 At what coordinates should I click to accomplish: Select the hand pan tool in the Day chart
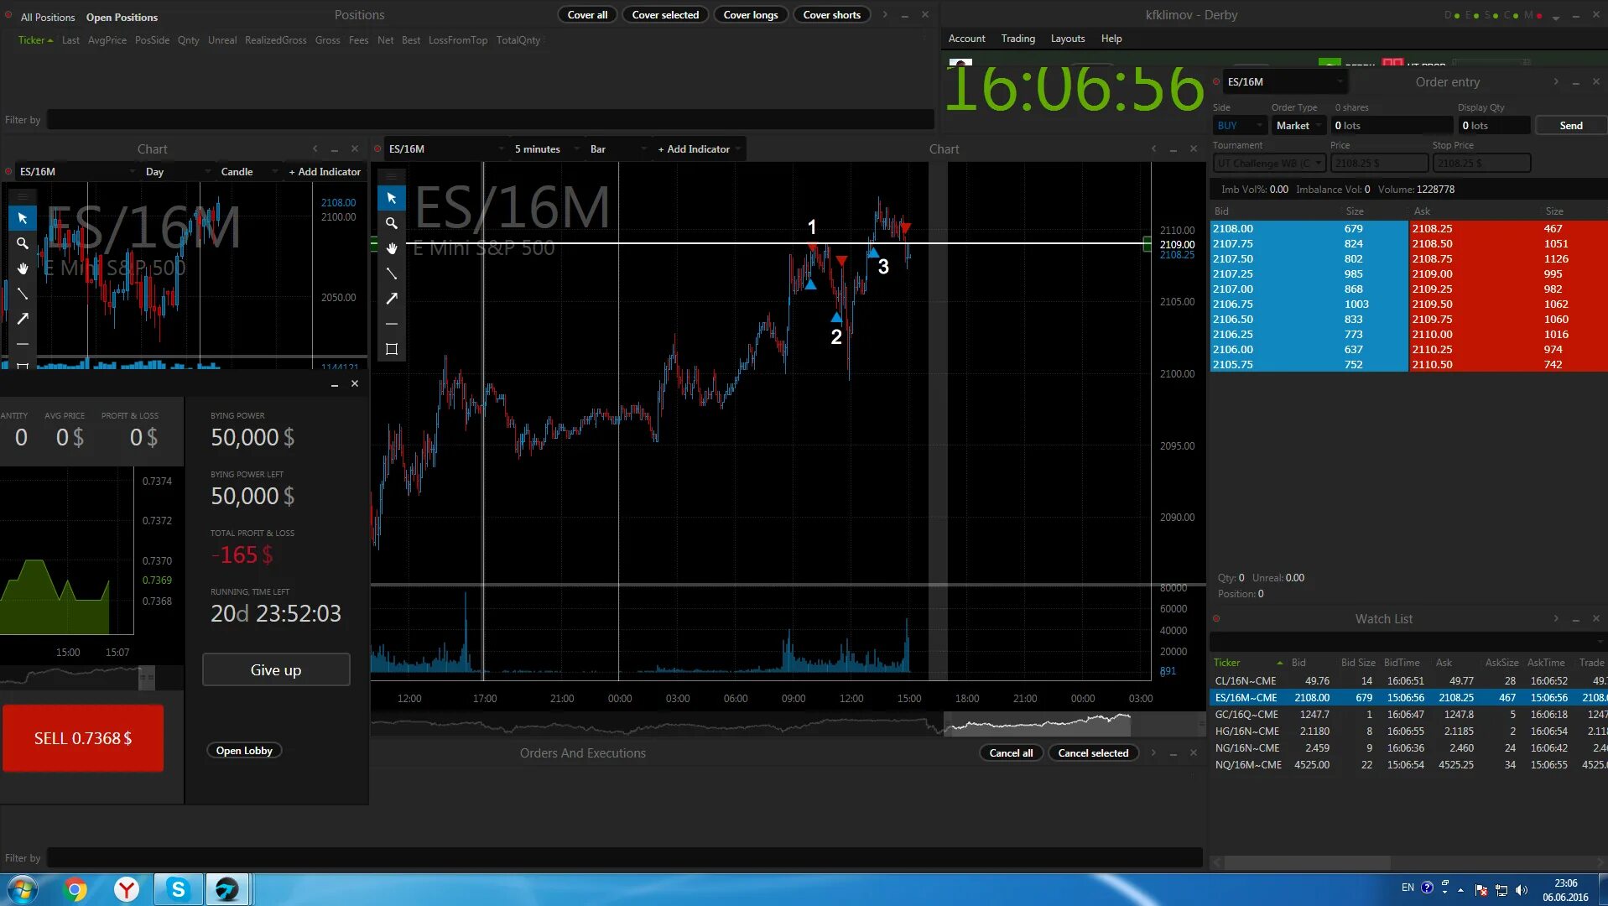[23, 268]
